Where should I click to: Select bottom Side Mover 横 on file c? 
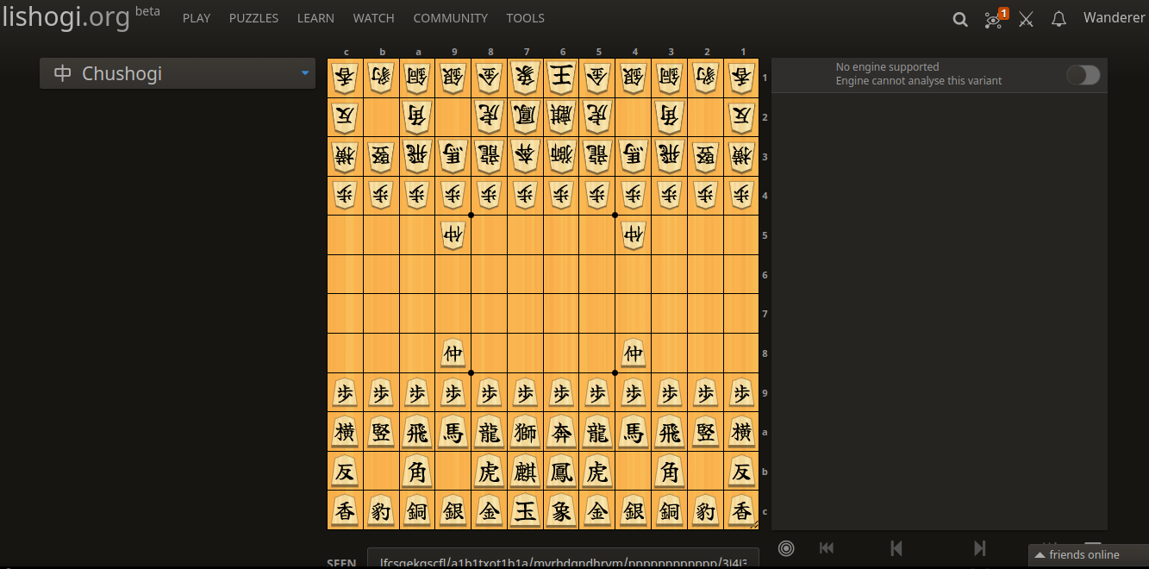[345, 432]
